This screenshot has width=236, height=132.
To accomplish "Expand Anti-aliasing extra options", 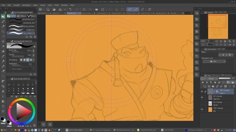I will pyautogui.click(x=34, y=60).
